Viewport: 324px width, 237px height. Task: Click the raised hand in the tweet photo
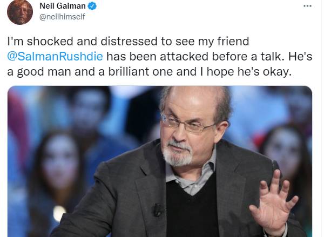pyautogui.click(x=273, y=202)
